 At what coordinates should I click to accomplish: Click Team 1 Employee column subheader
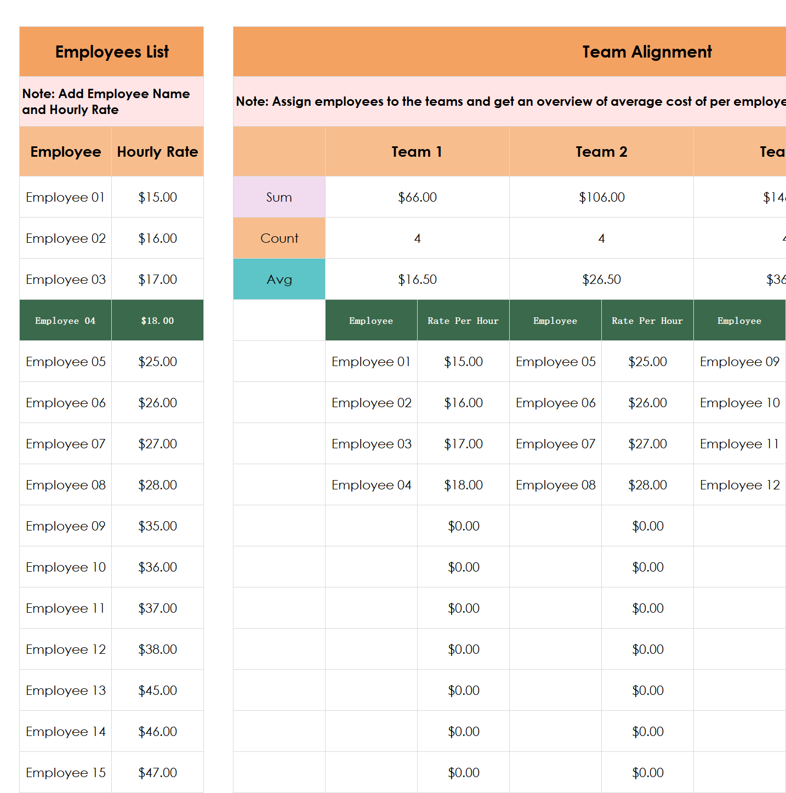tap(371, 321)
